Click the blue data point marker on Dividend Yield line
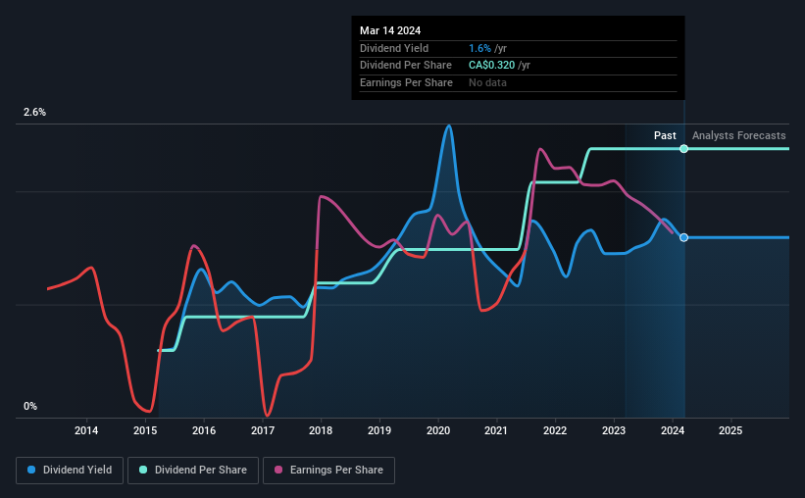 683,237
